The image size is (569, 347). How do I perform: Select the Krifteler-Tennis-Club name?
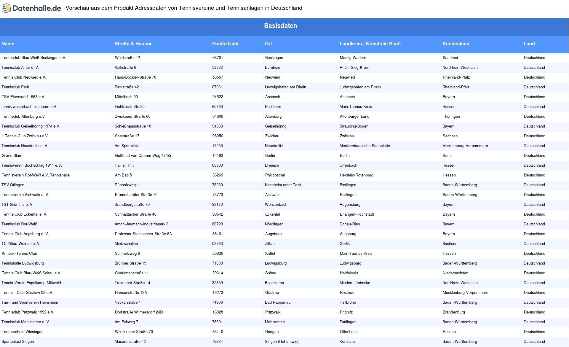point(19,254)
